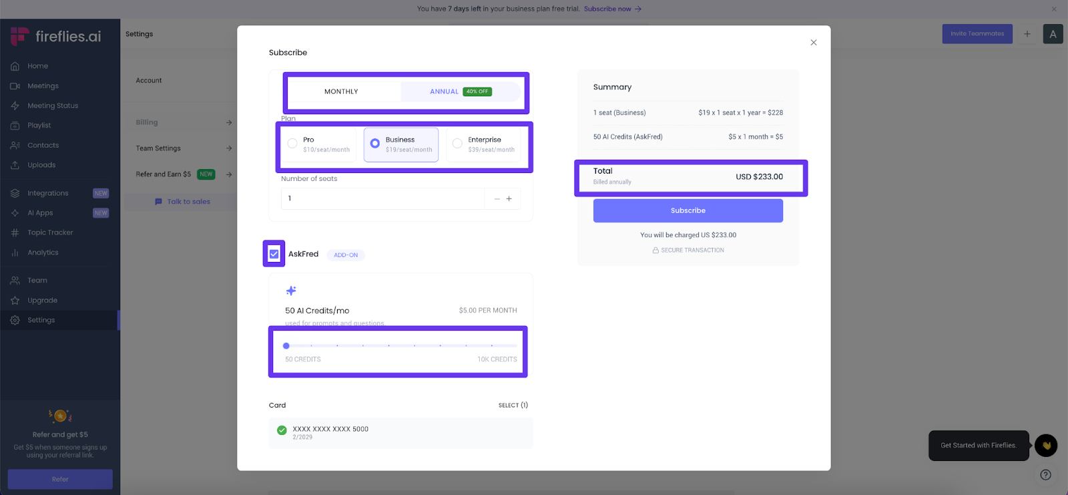Open the help question mark icon
This screenshot has height=495, width=1068.
click(1046, 475)
